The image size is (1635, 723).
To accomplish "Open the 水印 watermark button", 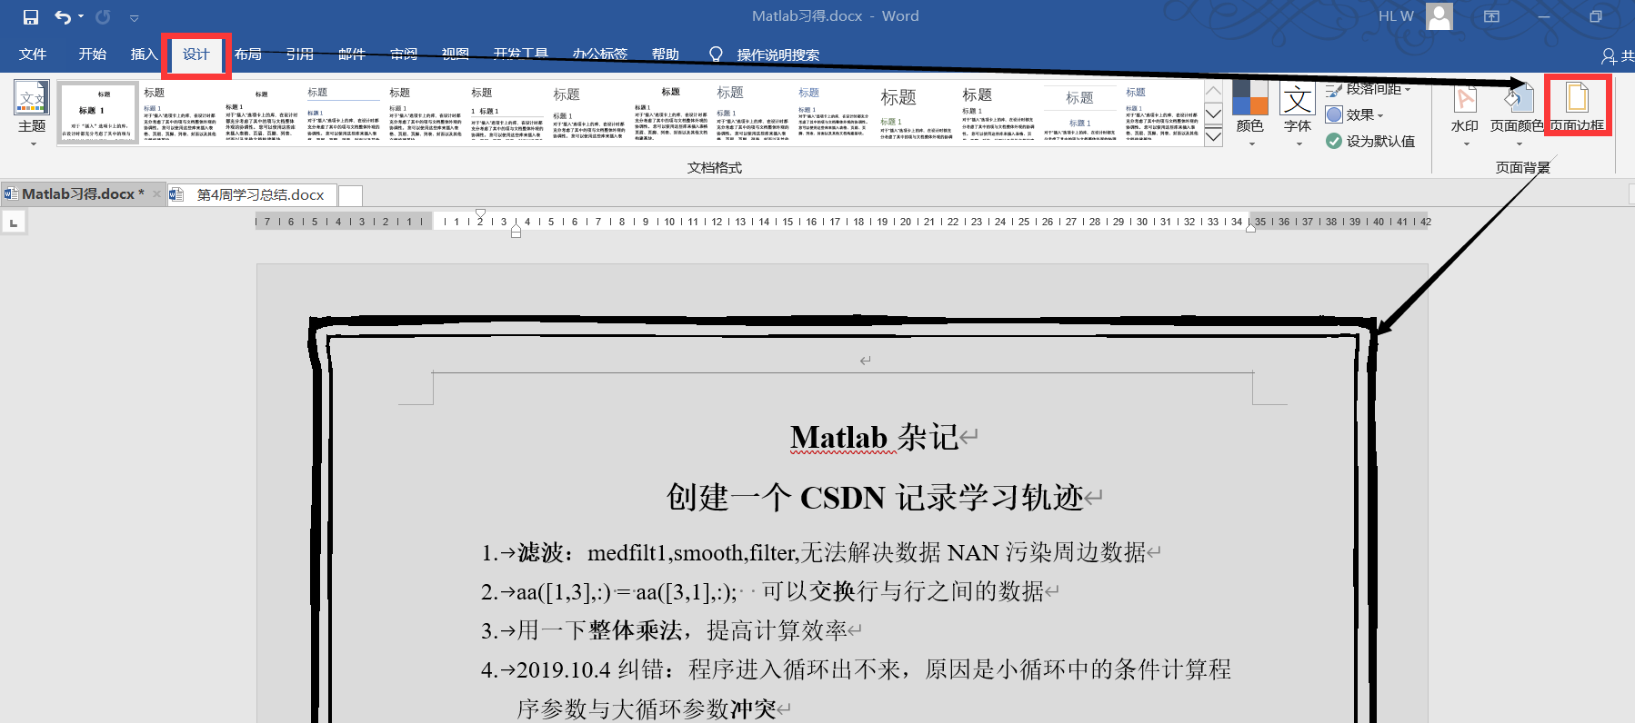I will (1465, 113).
